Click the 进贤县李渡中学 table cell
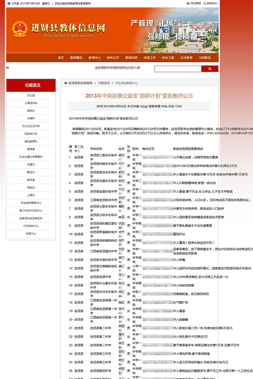253x379 pixels. [x=101, y=277]
